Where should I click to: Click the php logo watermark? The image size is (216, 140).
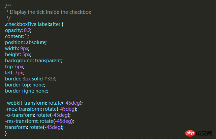190,133
